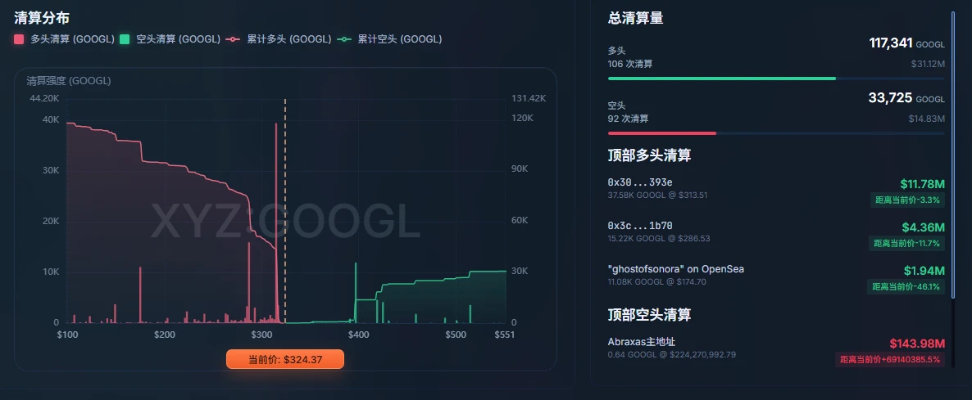
Task: Click the 11.08K GOOGL @ $174.70 detail
Action: coord(657,282)
